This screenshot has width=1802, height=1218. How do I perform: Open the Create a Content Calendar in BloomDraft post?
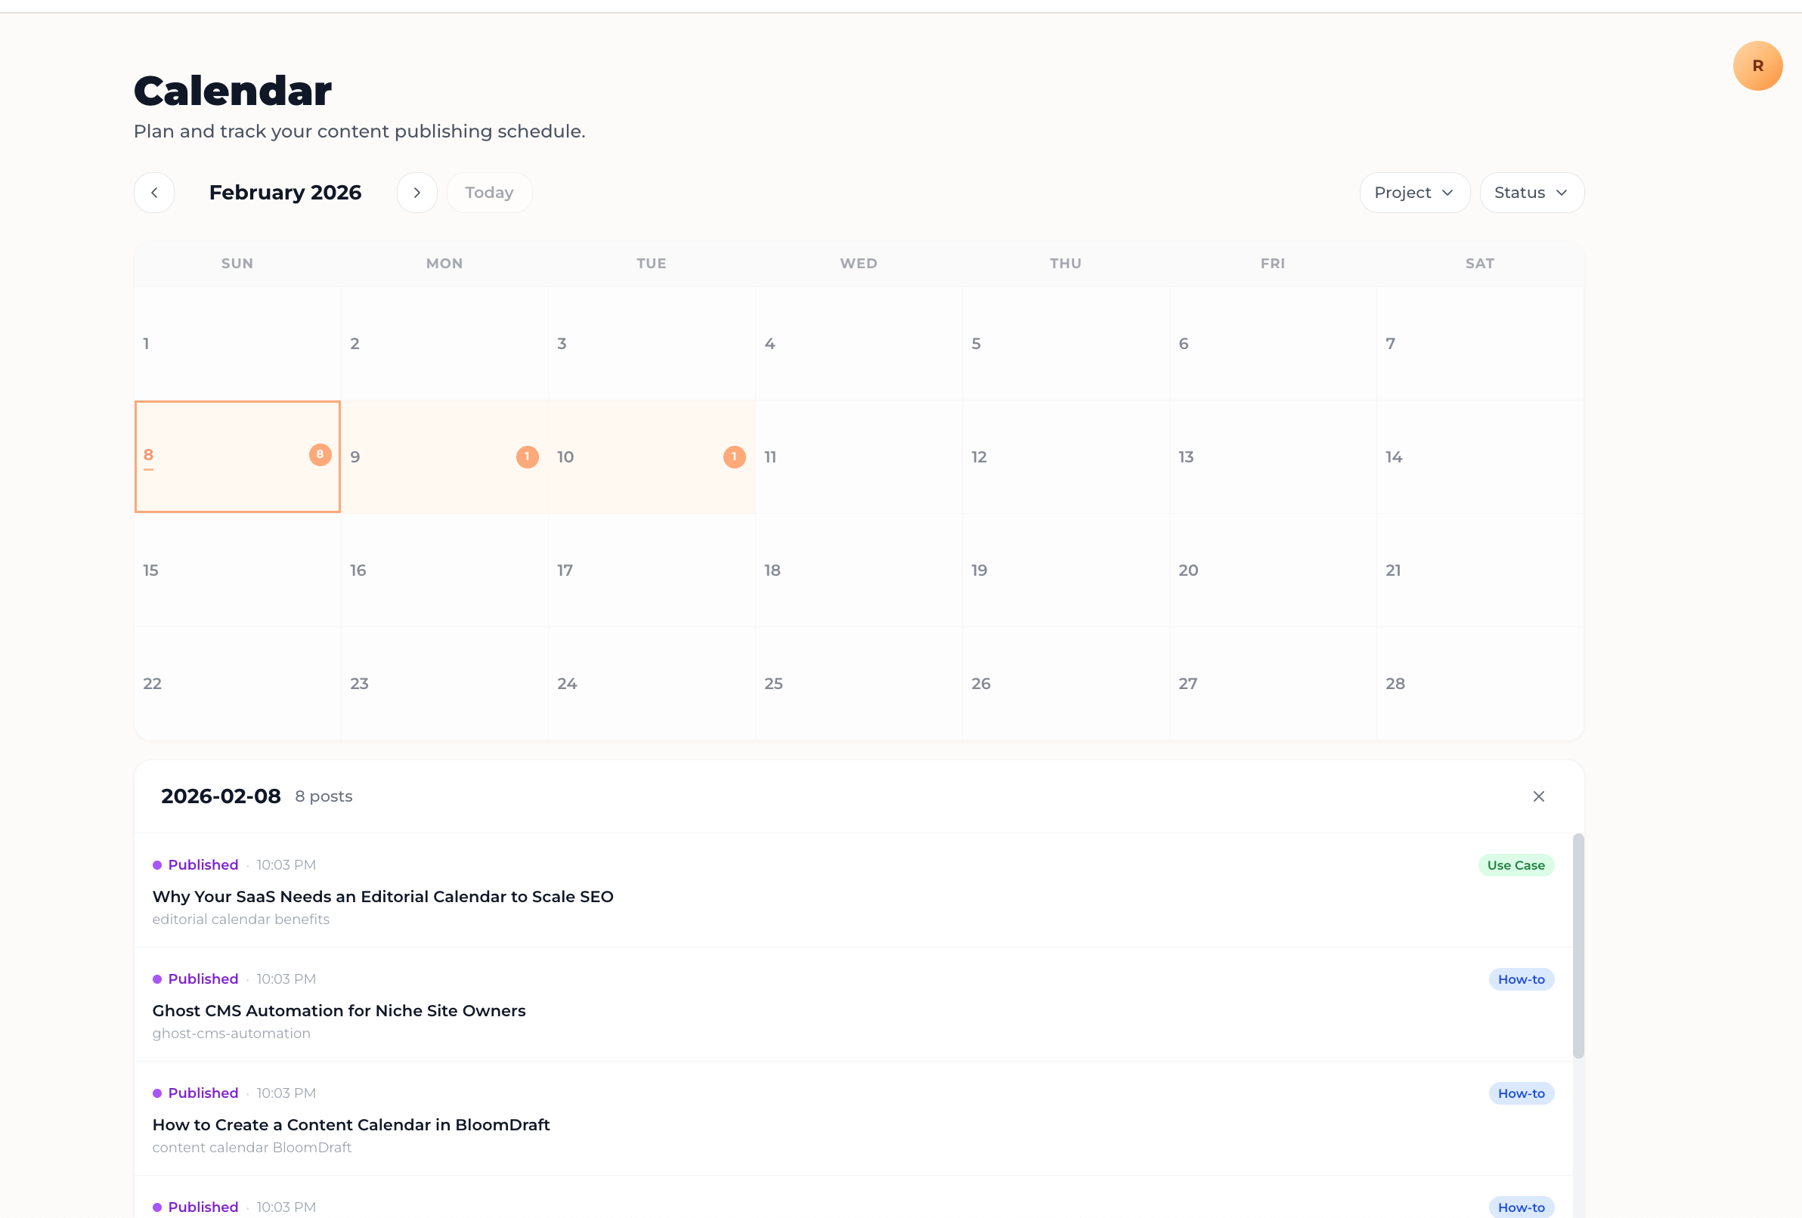point(351,1124)
